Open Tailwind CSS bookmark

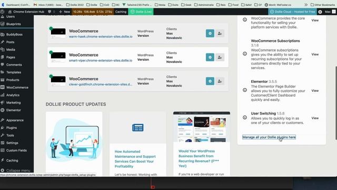(137, 5)
